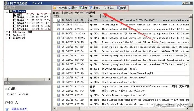
Task: Check the Windows NT checkbox
Action: 11,35
